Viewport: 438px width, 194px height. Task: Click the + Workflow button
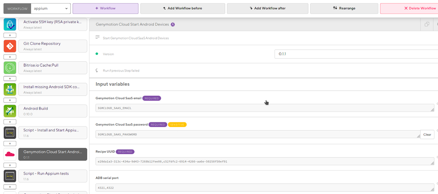tap(105, 8)
